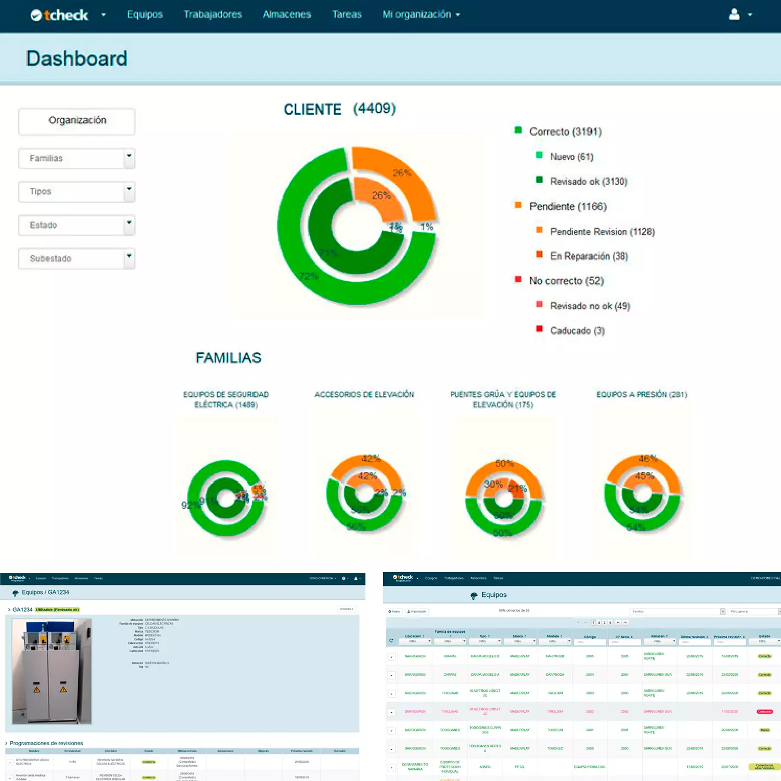The height and width of the screenshot is (781, 781).
Task: Toggle sorting on the Última revisión column
Action: tap(708, 637)
